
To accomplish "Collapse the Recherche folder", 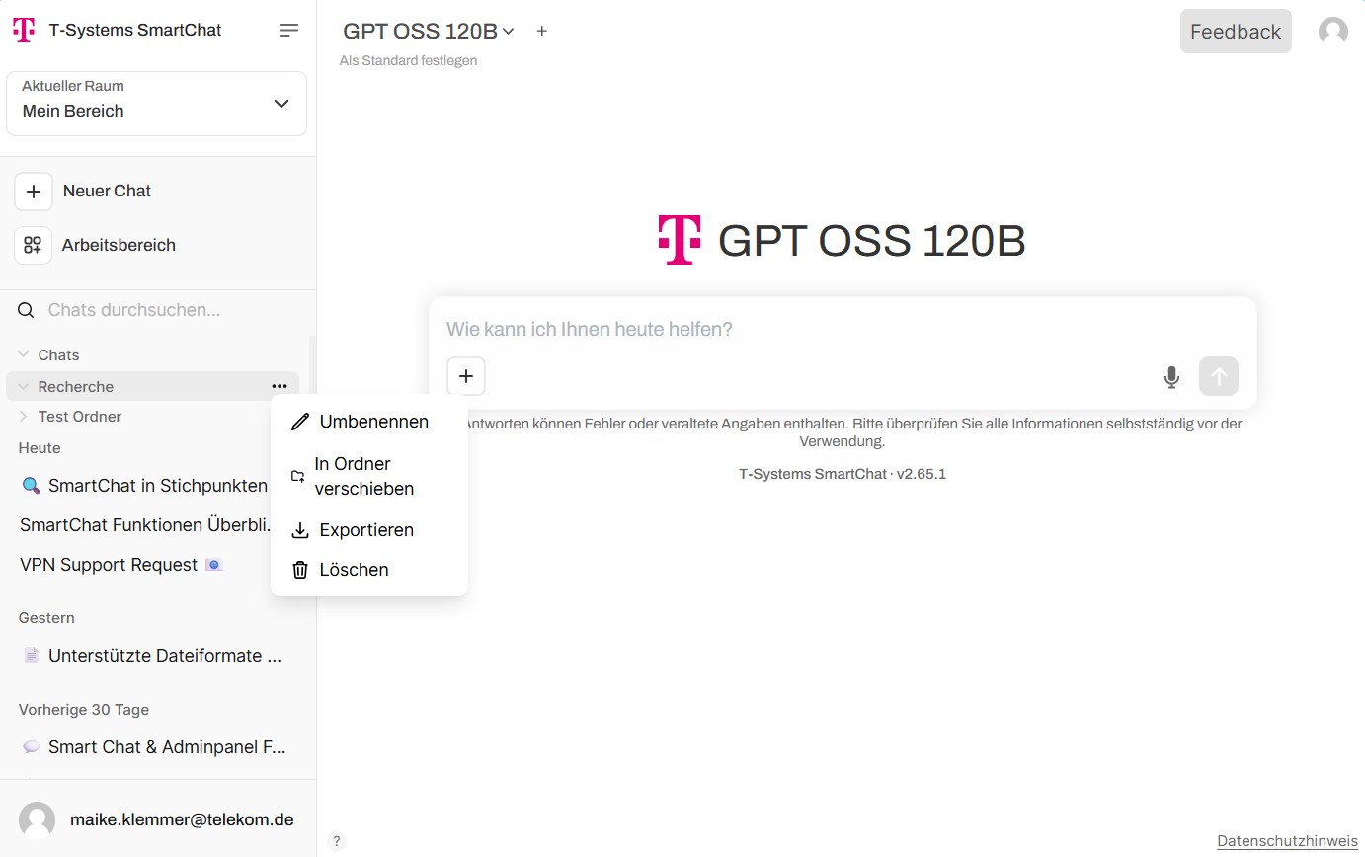I will pyautogui.click(x=23, y=386).
